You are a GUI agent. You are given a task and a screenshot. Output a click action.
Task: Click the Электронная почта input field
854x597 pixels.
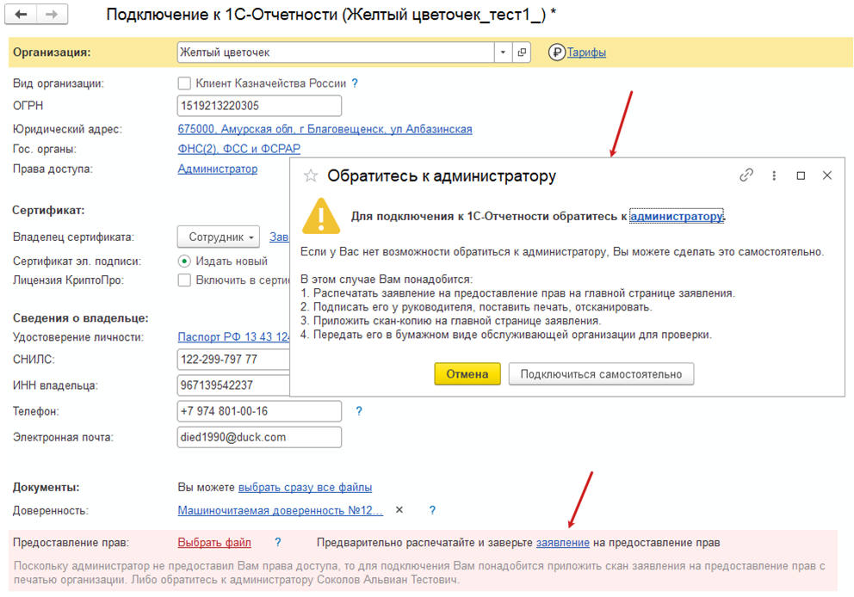tap(259, 437)
